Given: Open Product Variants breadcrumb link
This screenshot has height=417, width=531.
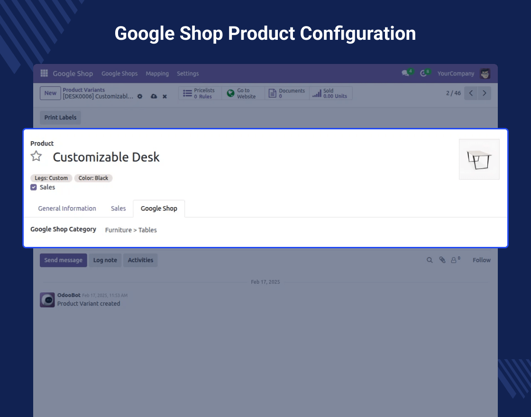Looking at the screenshot, I should [83, 90].
